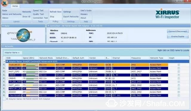Click network icon beside FAST_D2F2

(x=4, y=71)
